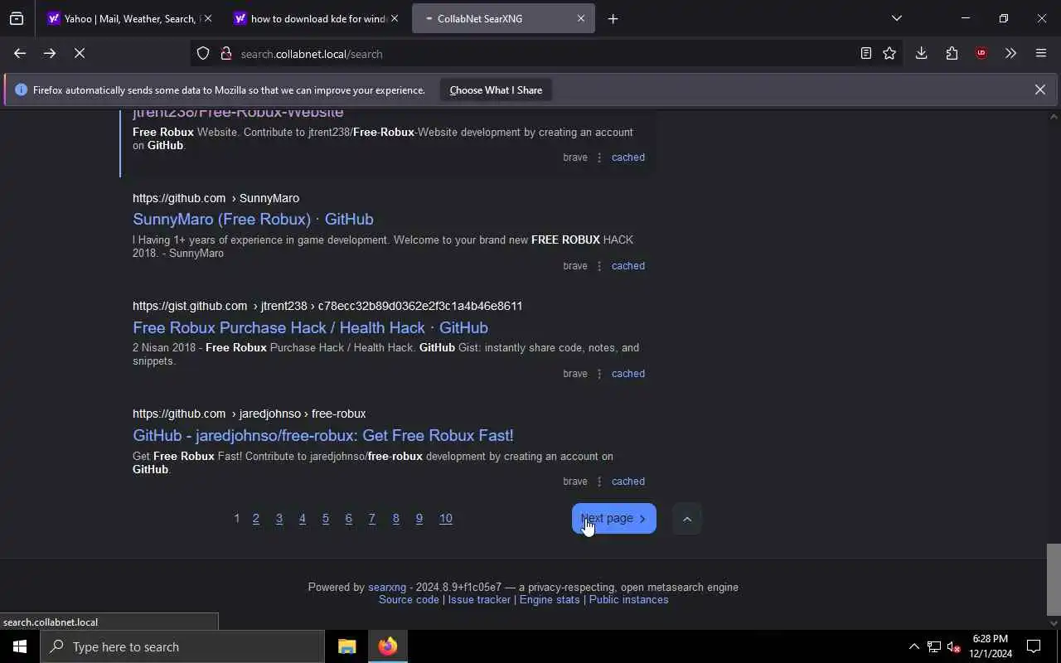Screen dimensions: 1061x663
Task: Dismiss the Firefox data notification bar
Action: pos(1039,90)
